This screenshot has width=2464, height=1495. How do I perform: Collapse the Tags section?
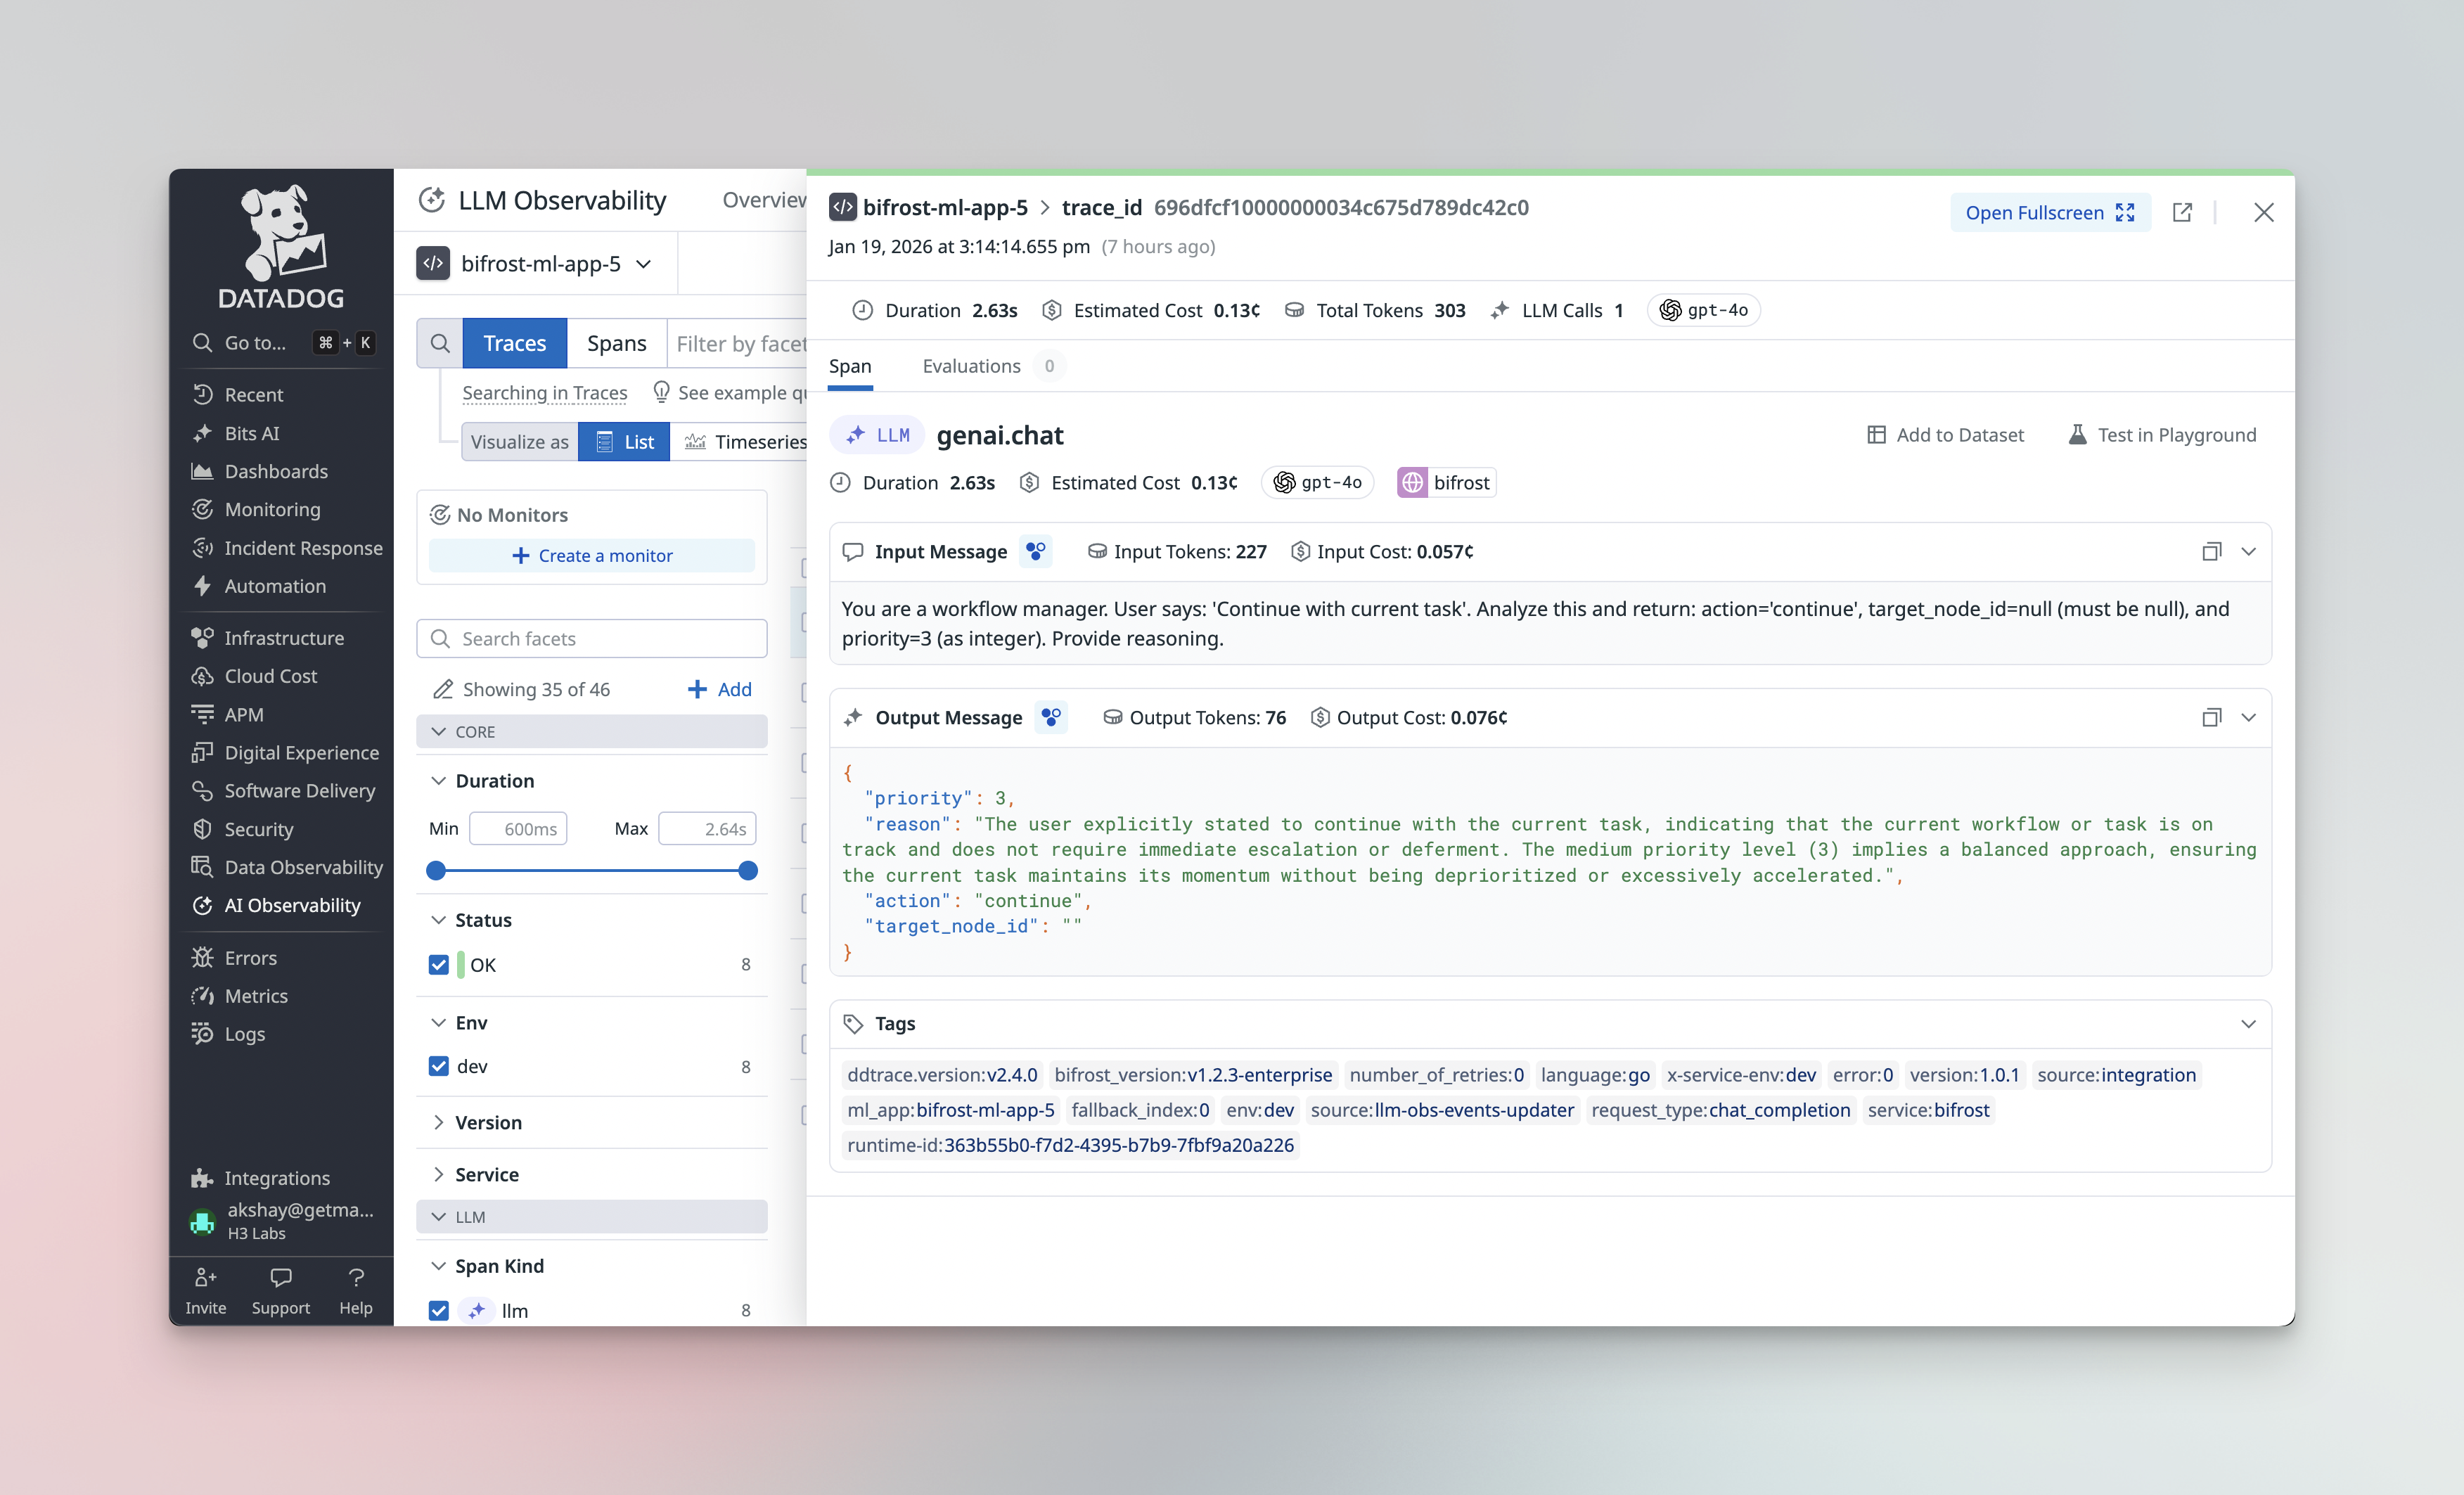(2249, 1023)
